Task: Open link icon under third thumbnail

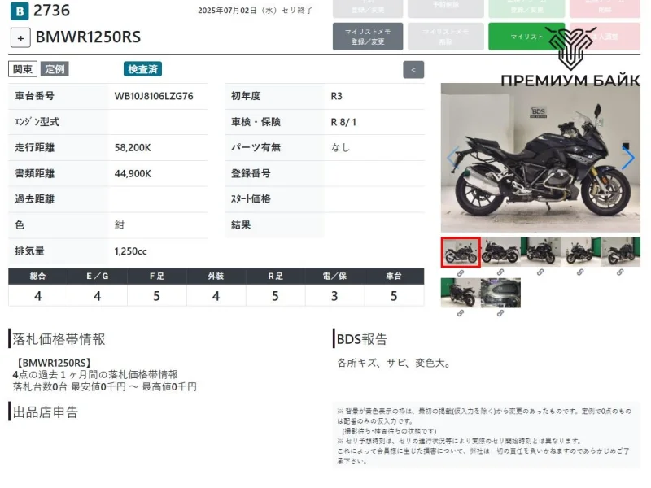Action: [540, 272]
